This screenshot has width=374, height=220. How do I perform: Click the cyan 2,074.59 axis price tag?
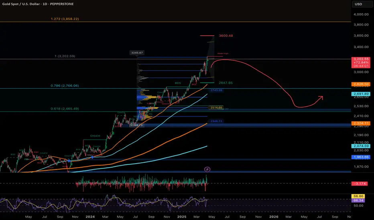click(x=361, y=146)
